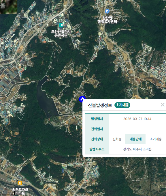Click the dash value in 진화일시 row
The height and width of the screenshot is (196, 166).
[137, 129]
